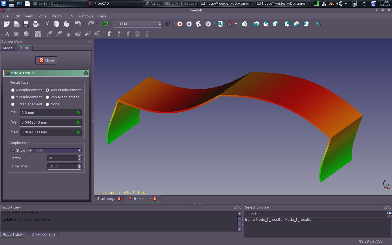Cut selection with the scissors icon
392x245 pixels.
coord(47,24)
